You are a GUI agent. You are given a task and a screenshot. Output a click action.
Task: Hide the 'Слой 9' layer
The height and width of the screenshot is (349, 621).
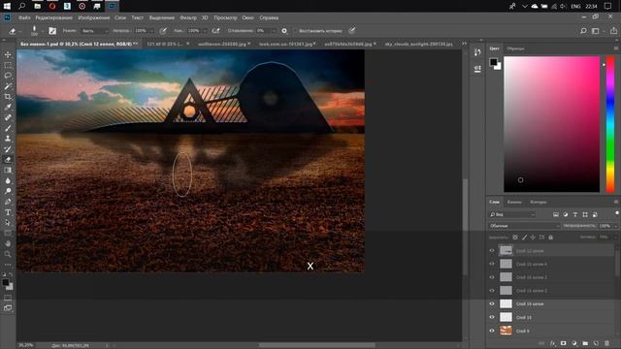click(x=492, y=331)
